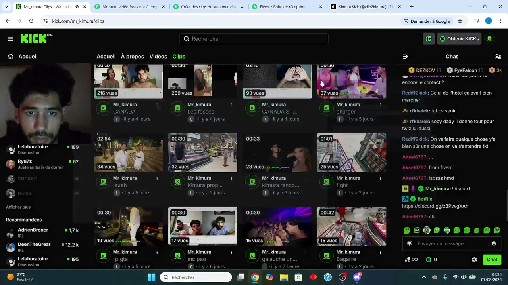
Task: Click the address bar URL kick.com/mr_kimura/clips
Action: tap(78, 21)
